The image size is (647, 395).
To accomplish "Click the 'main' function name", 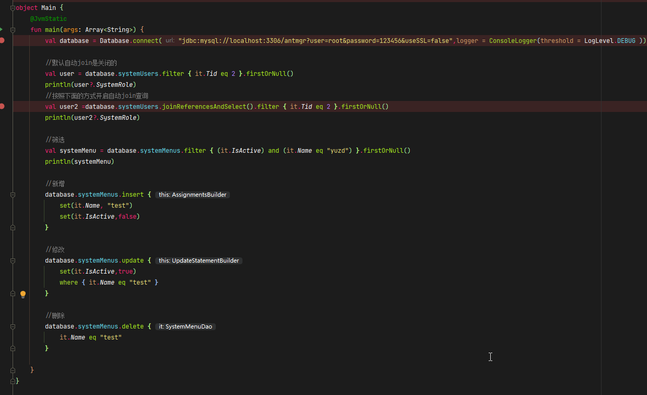I will (52, 30).
